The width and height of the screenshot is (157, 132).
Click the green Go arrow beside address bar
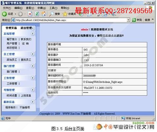pos(134,20)
